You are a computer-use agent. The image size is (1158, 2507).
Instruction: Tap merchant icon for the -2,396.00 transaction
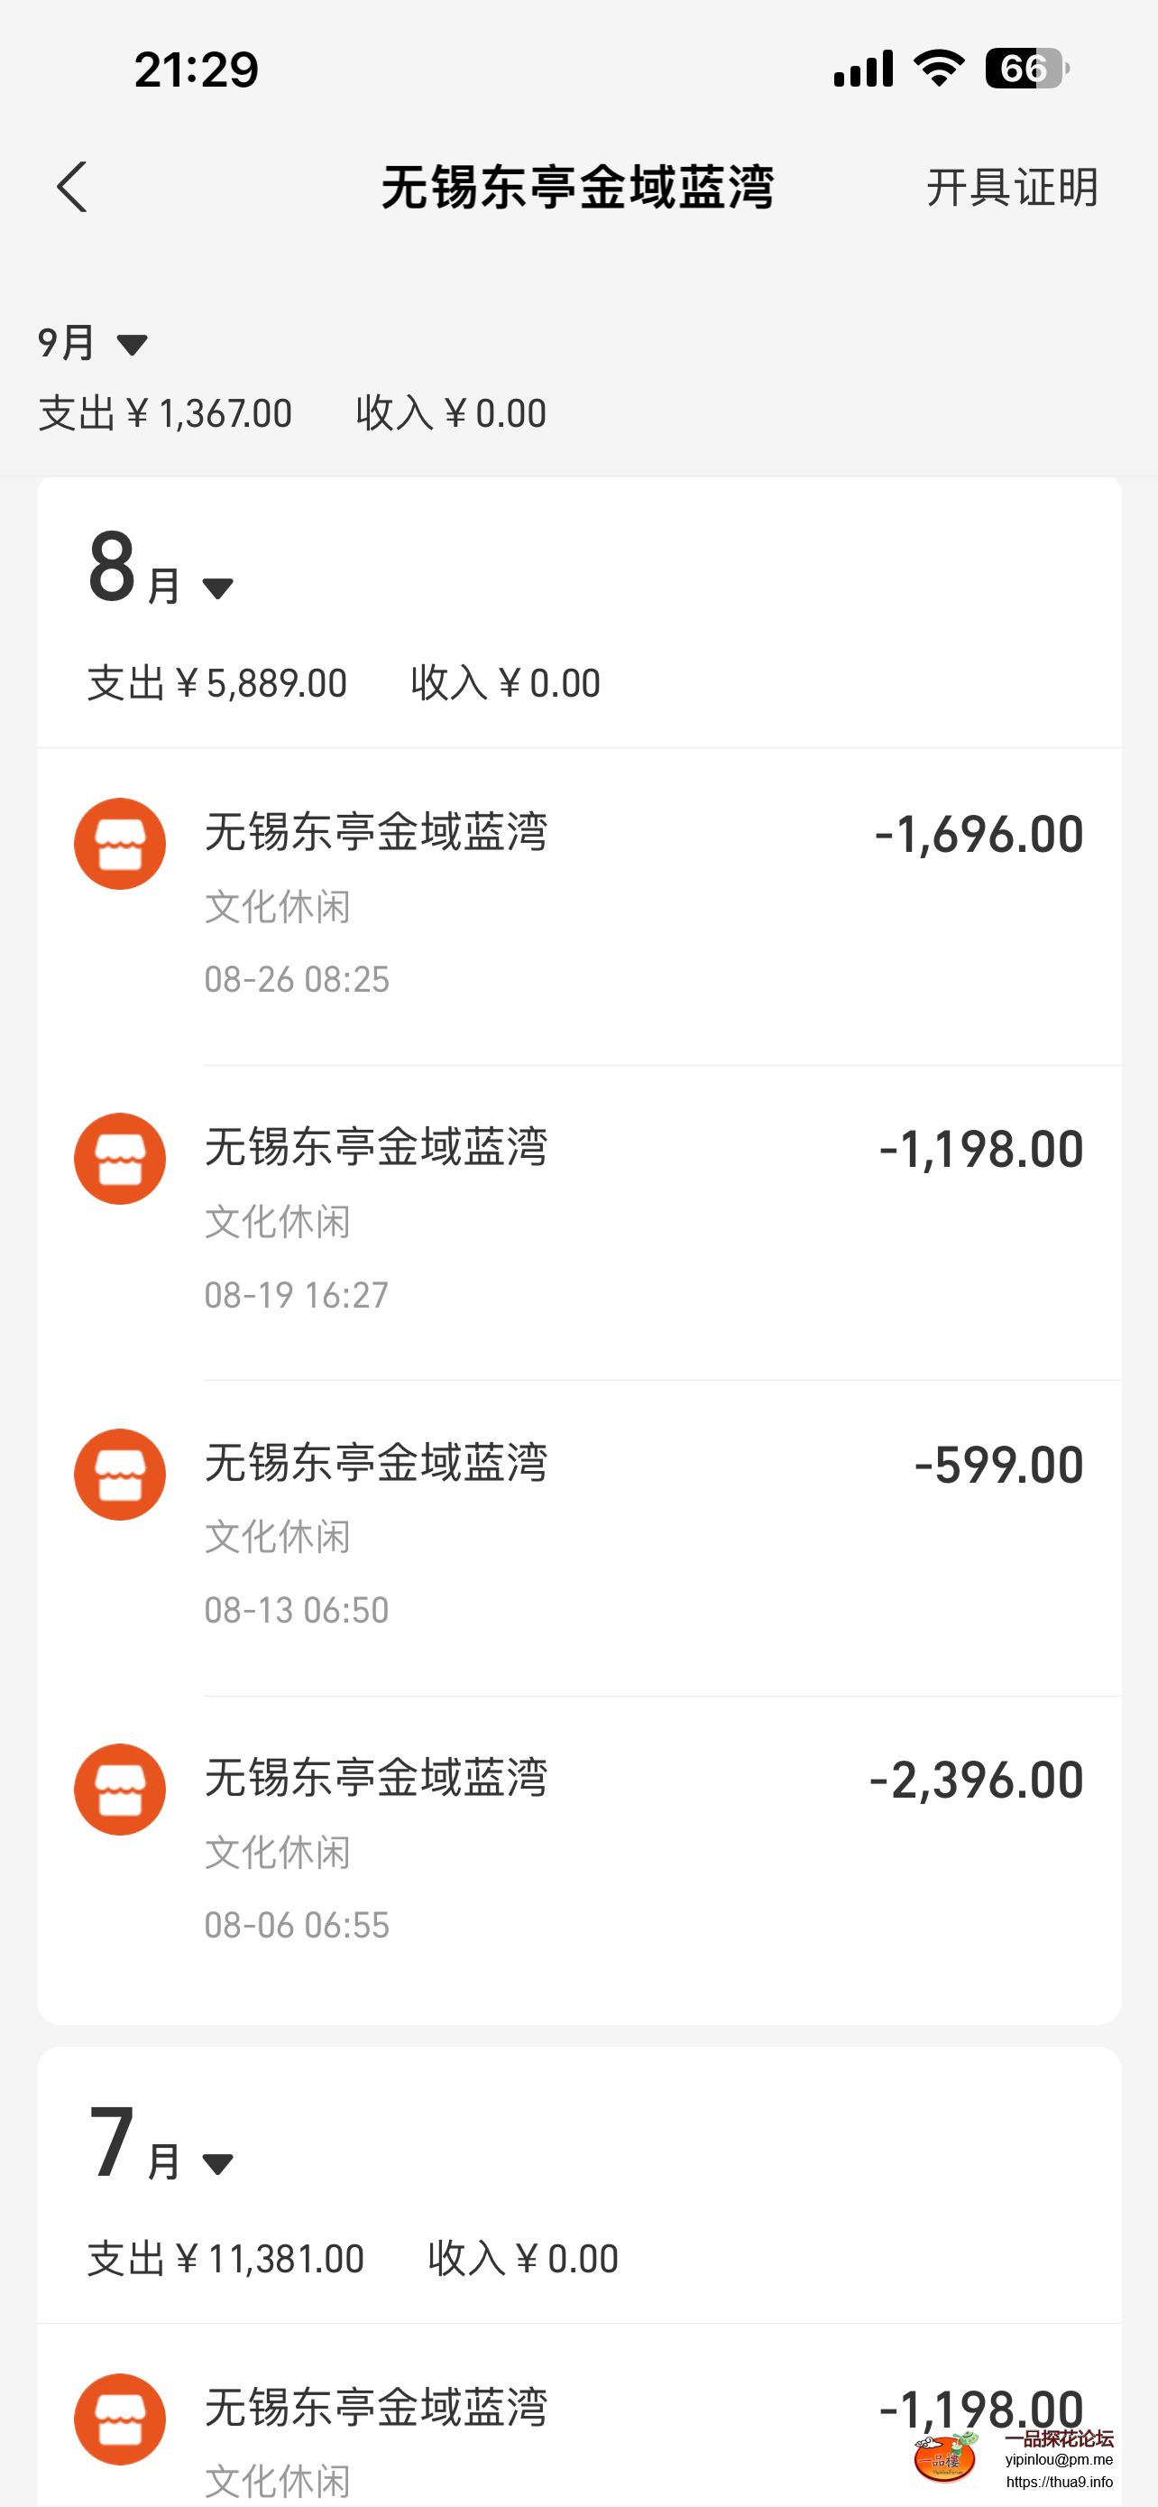click(x=120, y=1790)
